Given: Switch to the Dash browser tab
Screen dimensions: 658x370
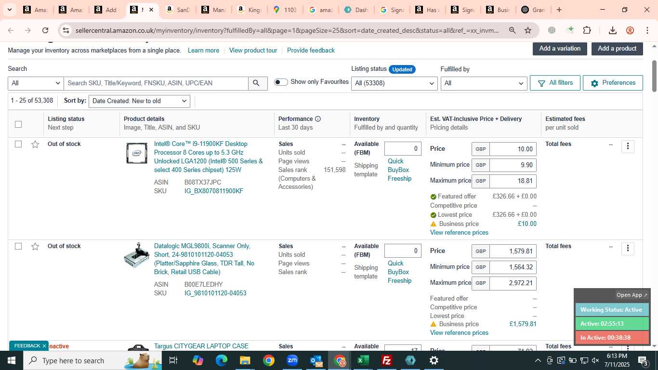Looking at the screenshot, I should coord(356,10).
